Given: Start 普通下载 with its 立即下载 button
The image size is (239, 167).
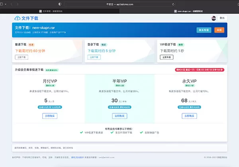Looking at the screenshot, I should [x=22, y=57].
